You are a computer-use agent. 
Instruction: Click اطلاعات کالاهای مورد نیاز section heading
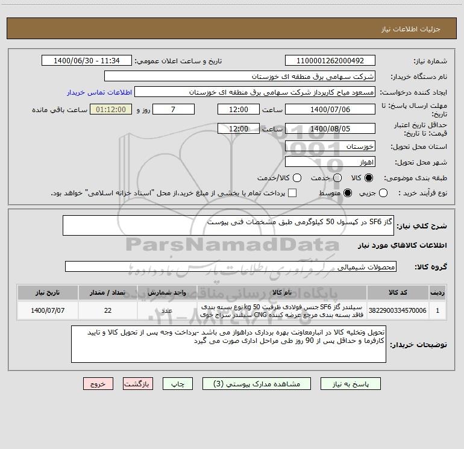(x=402, y=245)
